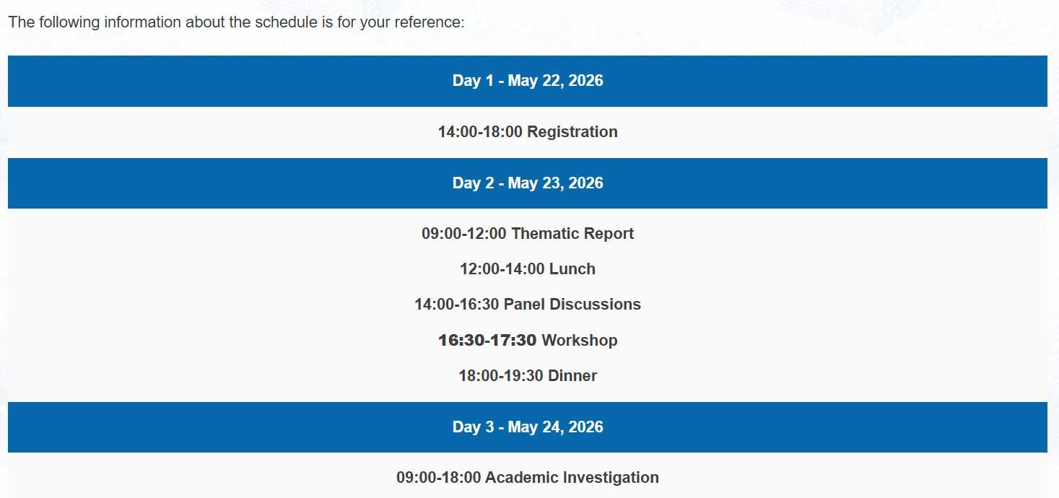
Task: Click the 16:30-17:30 Workshop entry
Action: tap(528, 340)
